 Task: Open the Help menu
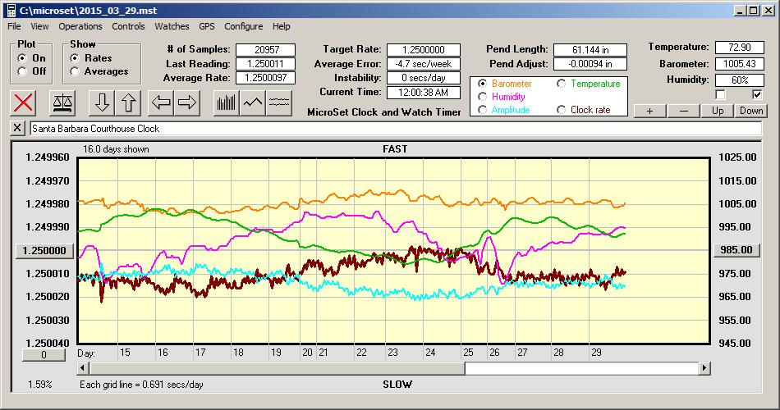(281, 26)
